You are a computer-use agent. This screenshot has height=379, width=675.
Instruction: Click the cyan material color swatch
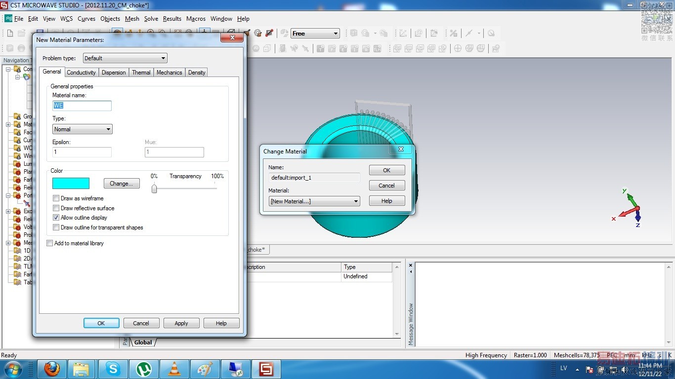[71, 184]
